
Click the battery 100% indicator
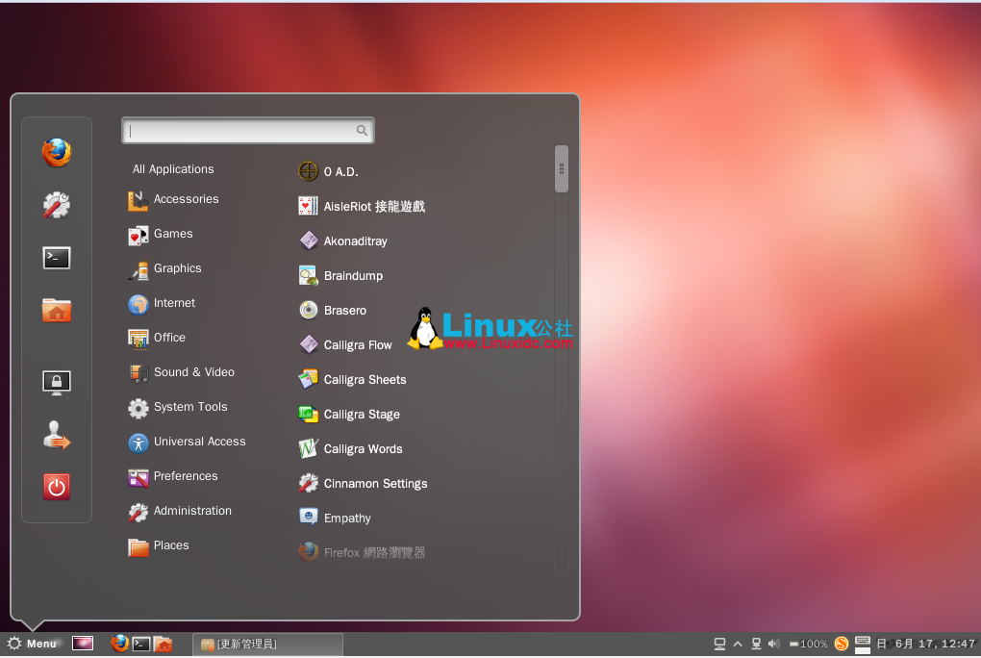[808, 644]
